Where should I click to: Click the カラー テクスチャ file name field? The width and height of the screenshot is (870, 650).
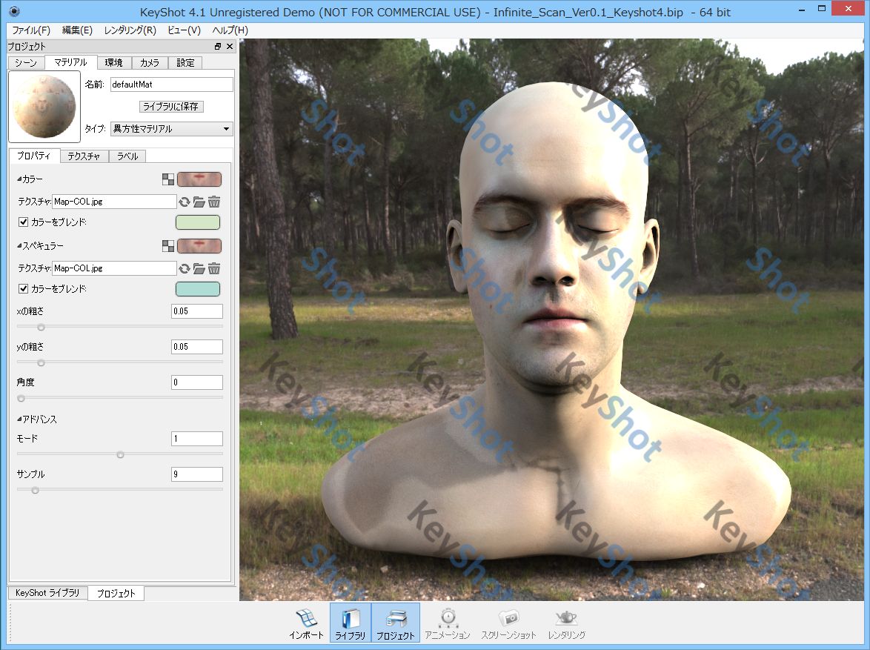pos(114,202)
